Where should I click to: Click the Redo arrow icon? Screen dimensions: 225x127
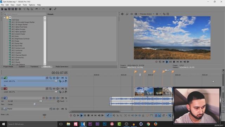pyautogui.click(x=43, y=9)
